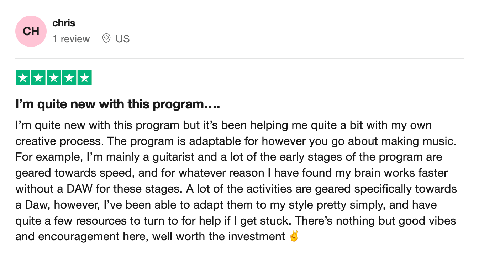Click the victory hand emoji
The height and width of the screenshot is (253, 479).
294,236
